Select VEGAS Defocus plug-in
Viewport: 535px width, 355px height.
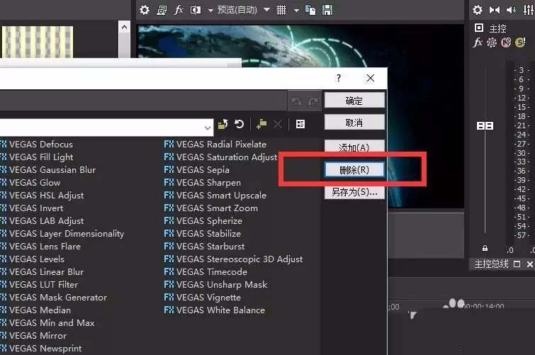tap(37, 144)
